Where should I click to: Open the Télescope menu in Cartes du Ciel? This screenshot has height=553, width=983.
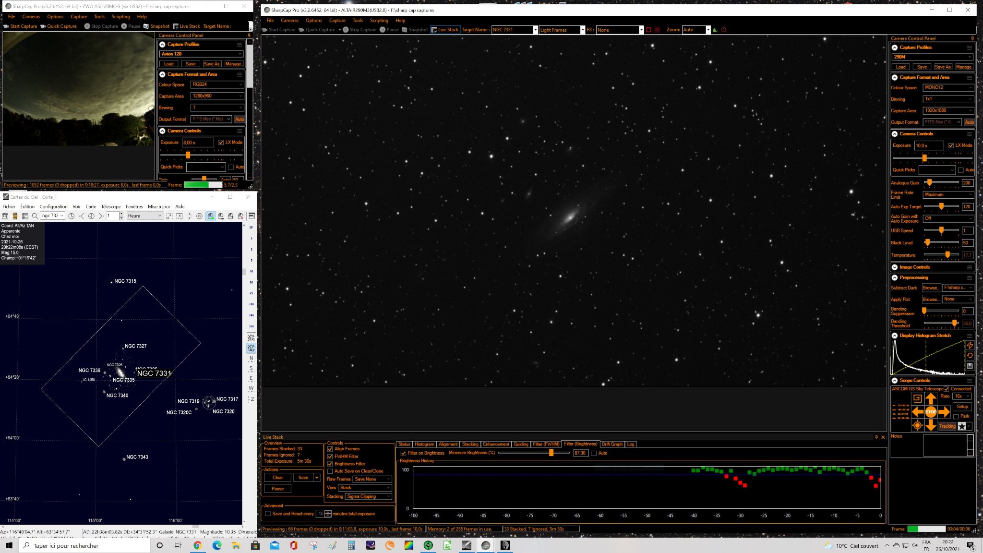[x=111, y=206]
